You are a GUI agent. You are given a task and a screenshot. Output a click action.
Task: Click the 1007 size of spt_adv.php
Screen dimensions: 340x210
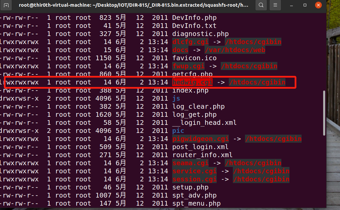click(103, 196)
